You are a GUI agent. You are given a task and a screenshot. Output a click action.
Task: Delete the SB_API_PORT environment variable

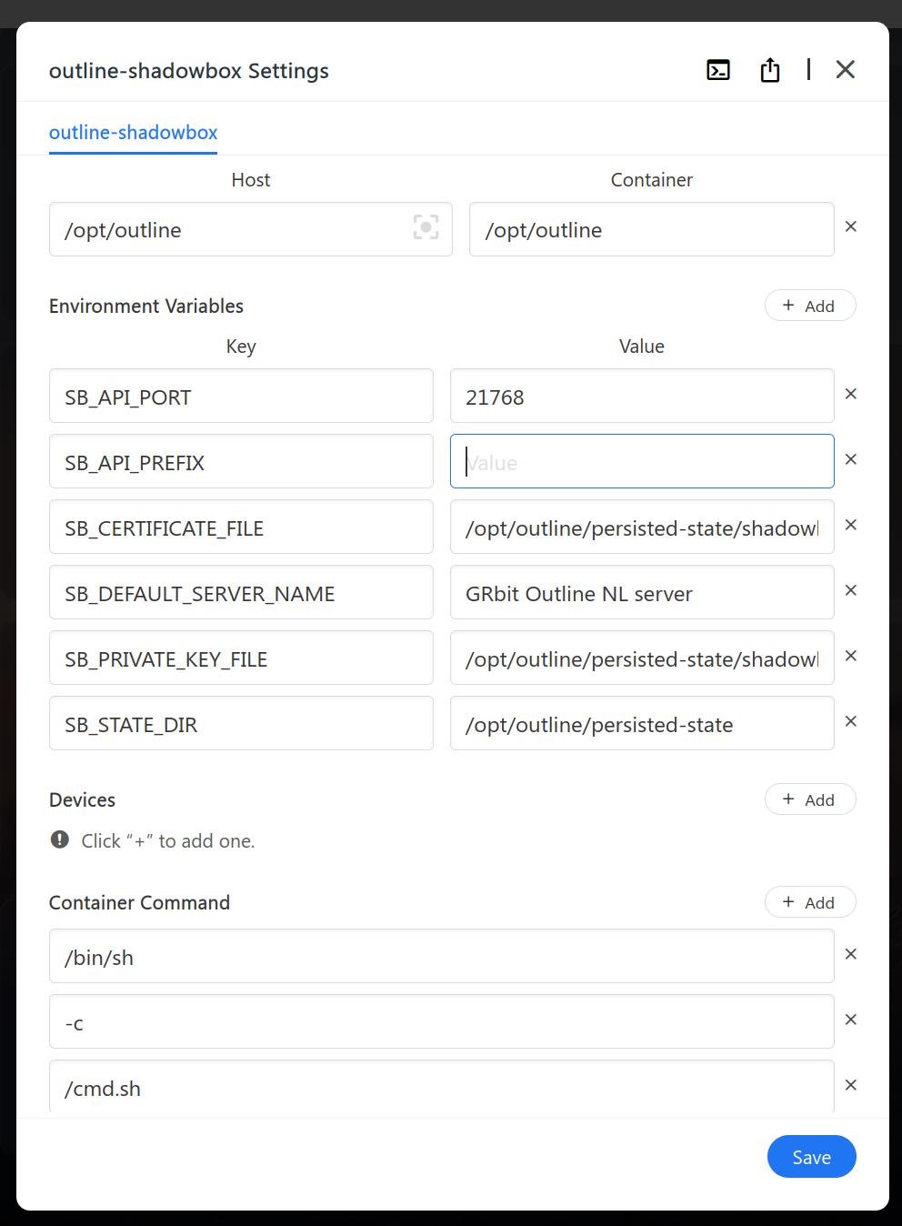point(851,395)
